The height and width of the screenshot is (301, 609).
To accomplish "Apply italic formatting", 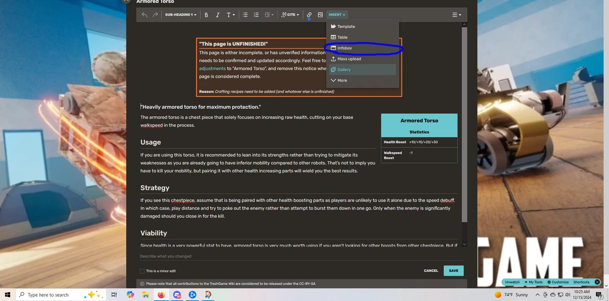I will 217,15.
